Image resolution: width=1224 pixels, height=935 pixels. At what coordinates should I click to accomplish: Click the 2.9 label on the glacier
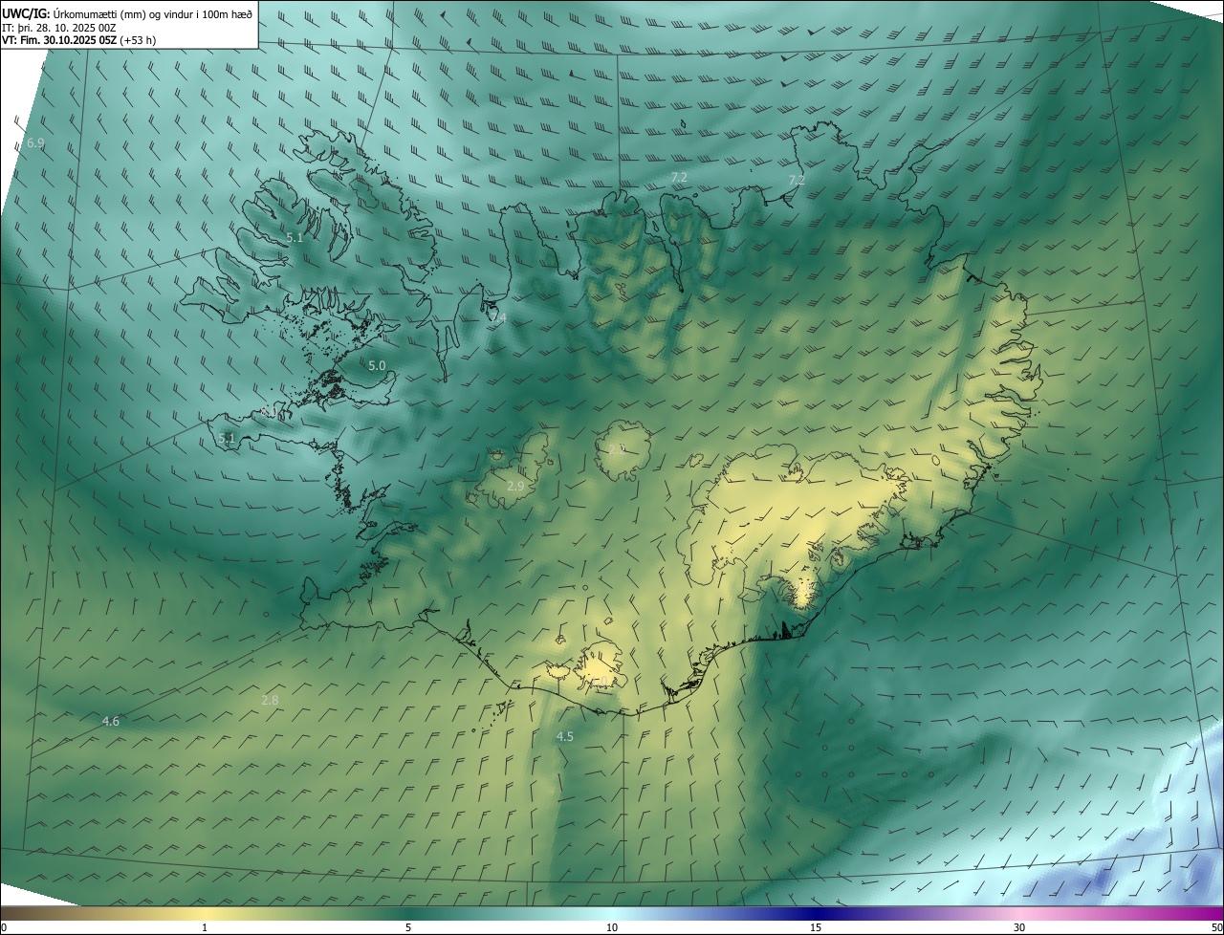[x=515, y=487]
